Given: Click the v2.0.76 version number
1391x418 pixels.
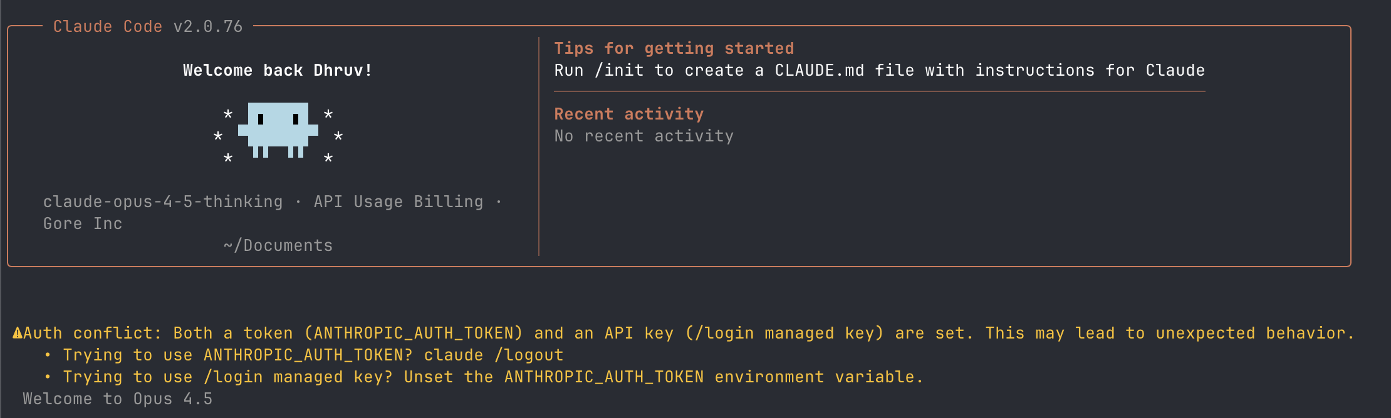Looking at the screenshot, I should tap(207, 26).
